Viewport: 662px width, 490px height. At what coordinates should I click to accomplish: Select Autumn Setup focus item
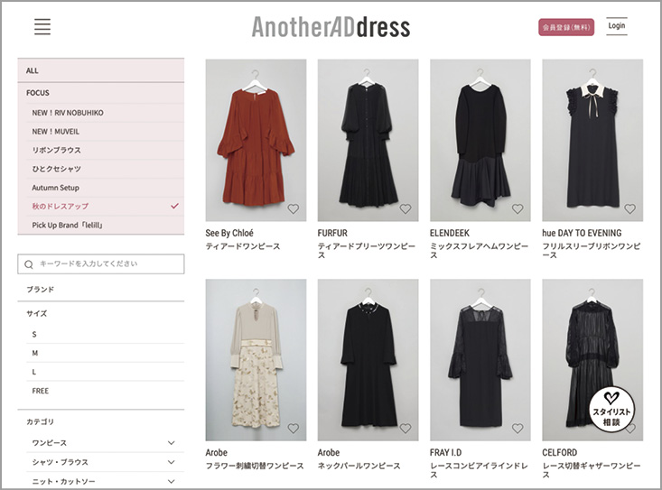pos(105,188)
